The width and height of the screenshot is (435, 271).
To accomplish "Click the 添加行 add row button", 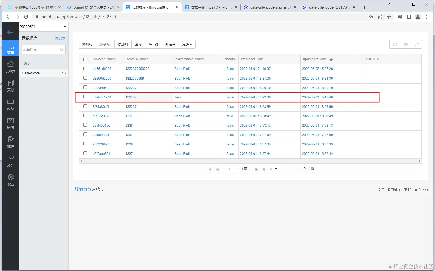I will [x=87, y=44].
